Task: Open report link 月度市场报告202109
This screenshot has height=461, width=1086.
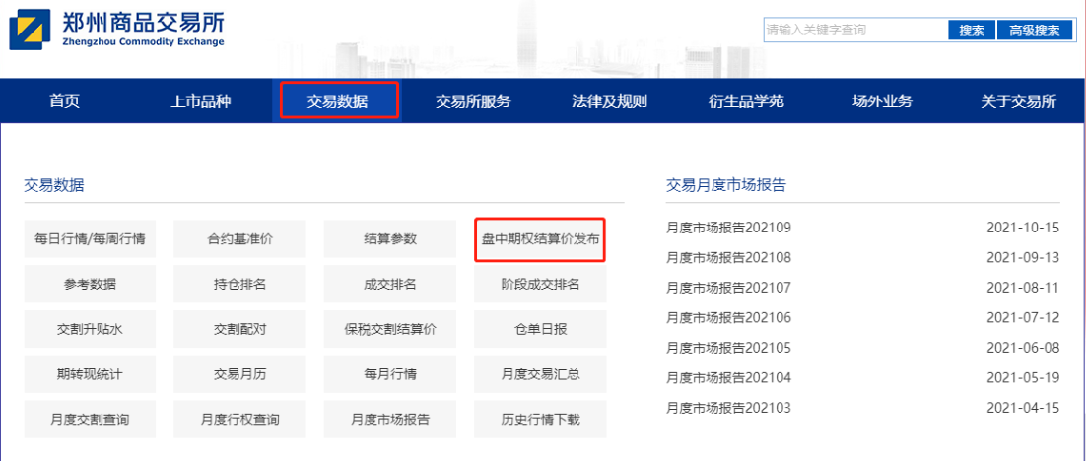Action: [x=728, y=228]
